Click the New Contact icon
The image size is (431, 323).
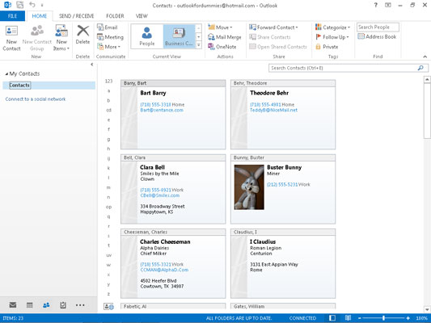click(11, 31)
